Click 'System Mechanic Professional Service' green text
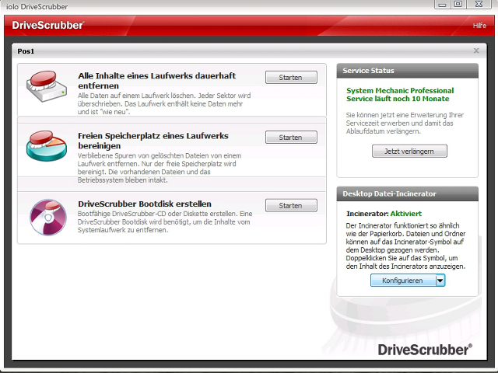Screen dimensions: 498x373 click(x=400, y=95)
